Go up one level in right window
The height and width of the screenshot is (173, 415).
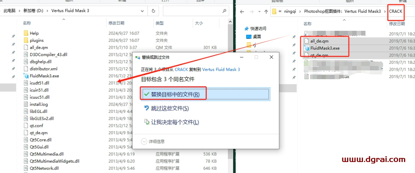[266, 12]
